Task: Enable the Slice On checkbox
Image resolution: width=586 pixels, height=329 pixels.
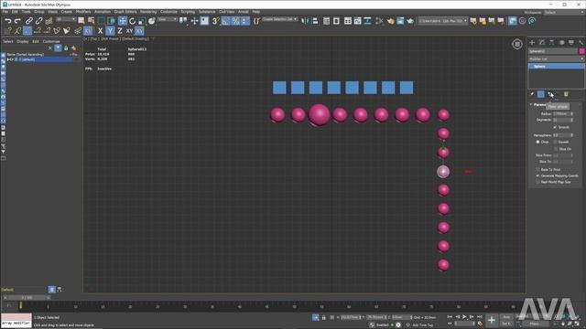Action: tap(556, 149)
